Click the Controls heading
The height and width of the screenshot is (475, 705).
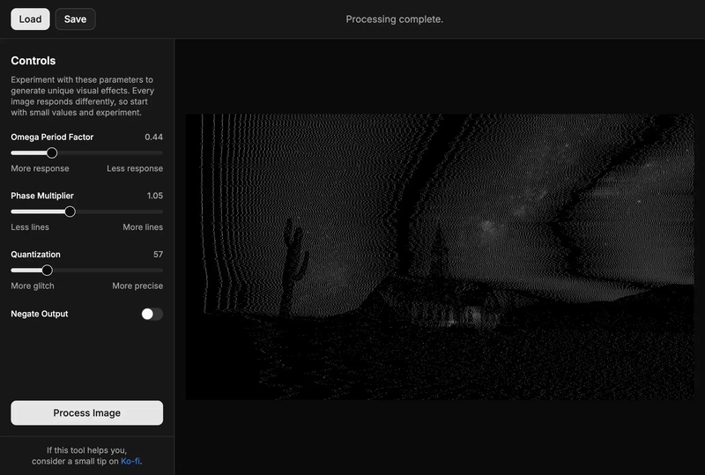point(33,61)
